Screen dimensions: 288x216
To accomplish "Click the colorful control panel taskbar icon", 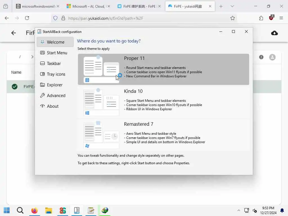I will coord(63,210).
